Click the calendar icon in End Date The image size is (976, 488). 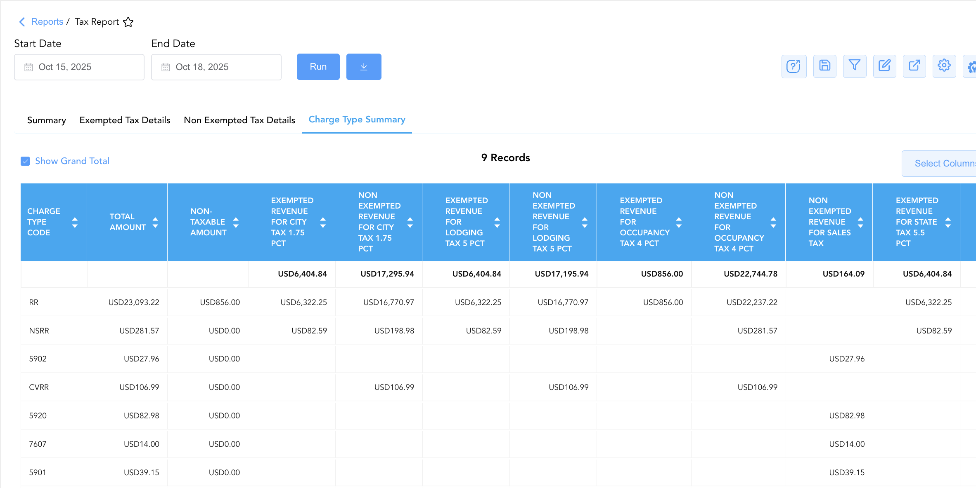pos(166,67)
